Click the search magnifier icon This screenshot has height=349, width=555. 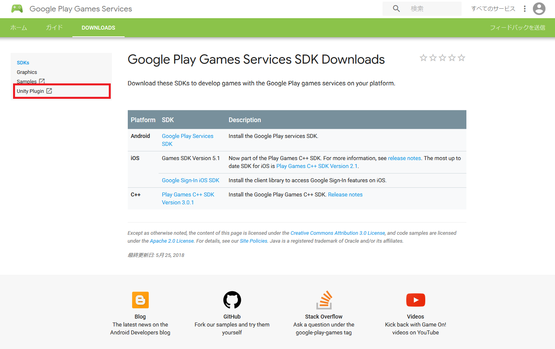tap(396, 9)
